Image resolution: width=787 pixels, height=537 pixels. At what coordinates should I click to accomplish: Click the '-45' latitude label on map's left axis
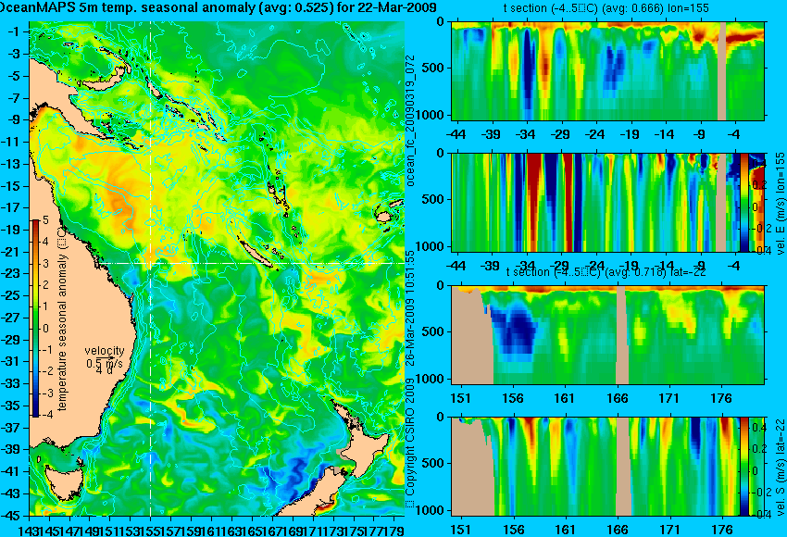tap(11, 516)
